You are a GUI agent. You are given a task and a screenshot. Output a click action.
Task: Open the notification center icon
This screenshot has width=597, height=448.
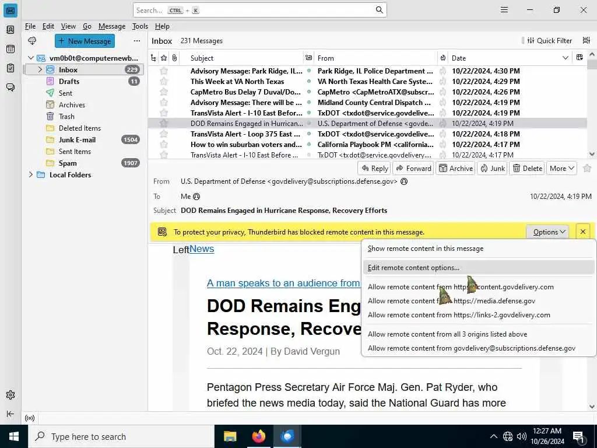click(x=578, y=436)
